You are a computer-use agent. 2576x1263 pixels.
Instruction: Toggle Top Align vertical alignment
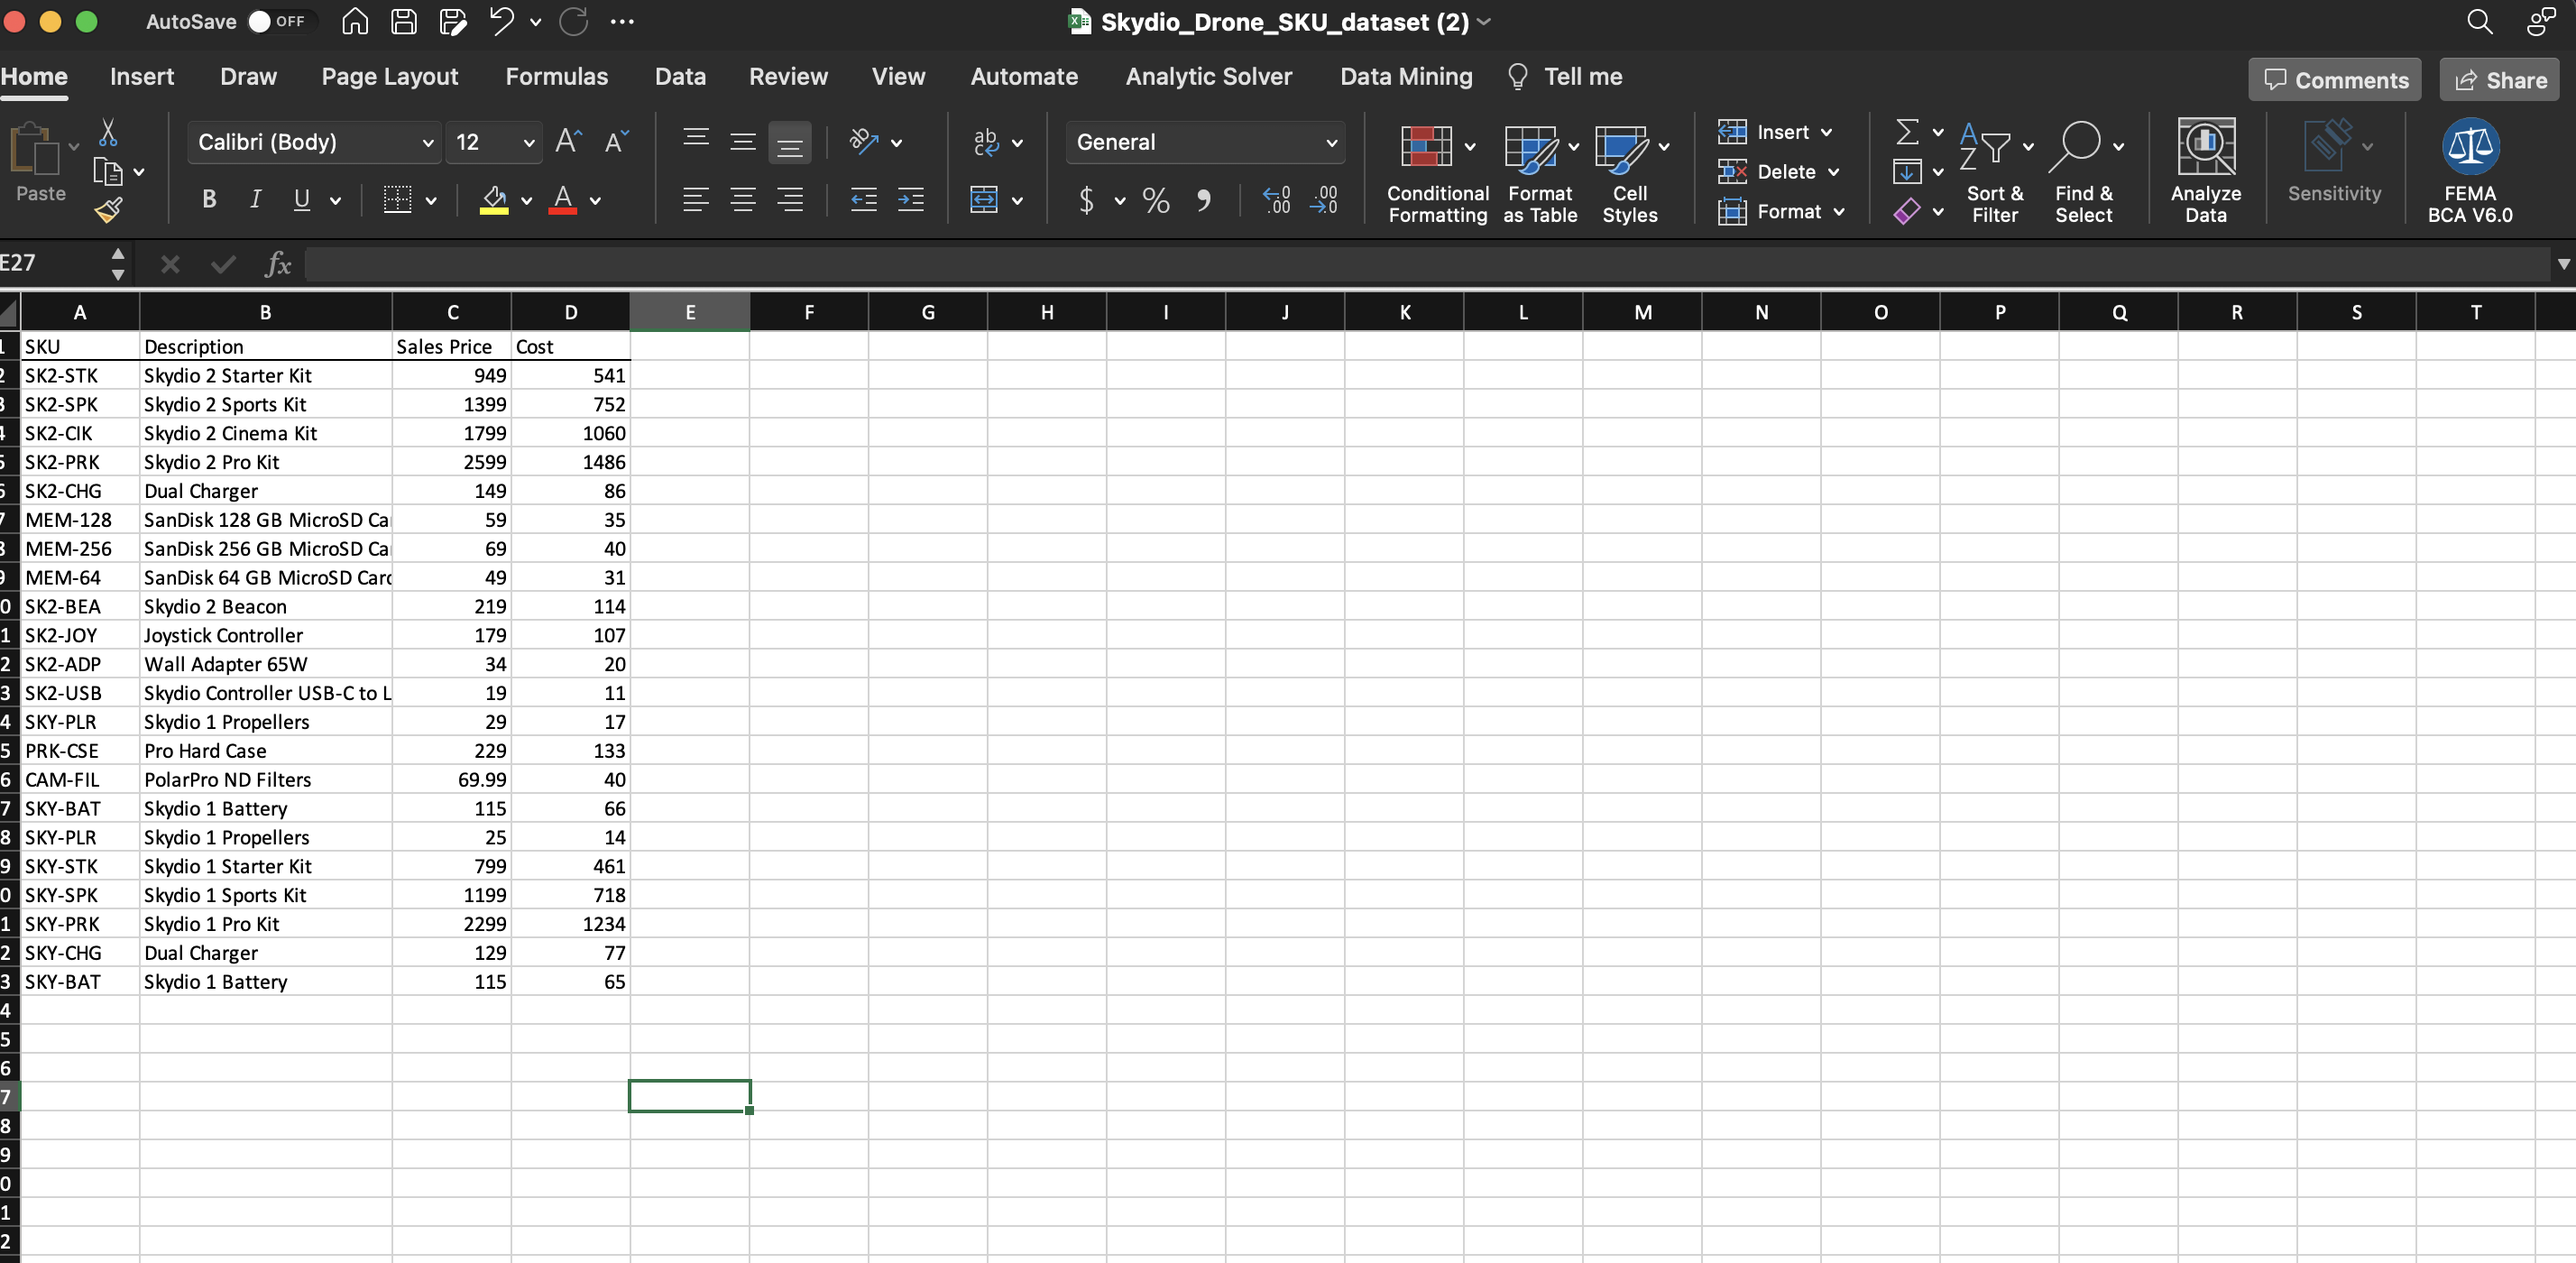pos(696,142)
